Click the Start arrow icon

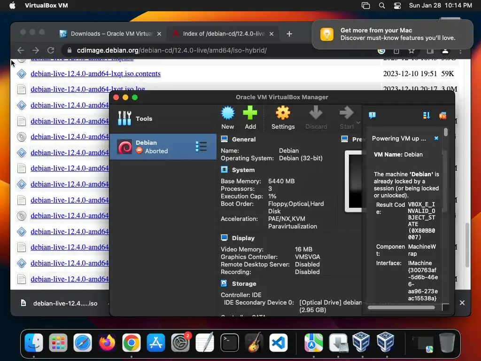click(x=347, y=113)
